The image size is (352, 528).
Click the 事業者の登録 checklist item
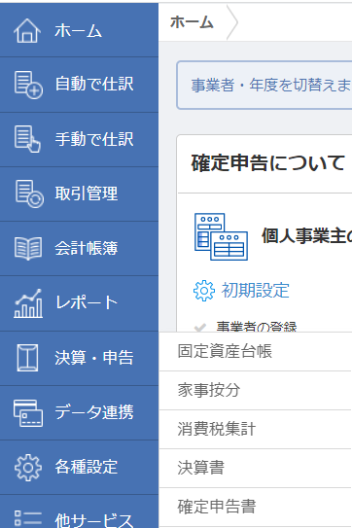pyautogui.click(x=257, y=327)
